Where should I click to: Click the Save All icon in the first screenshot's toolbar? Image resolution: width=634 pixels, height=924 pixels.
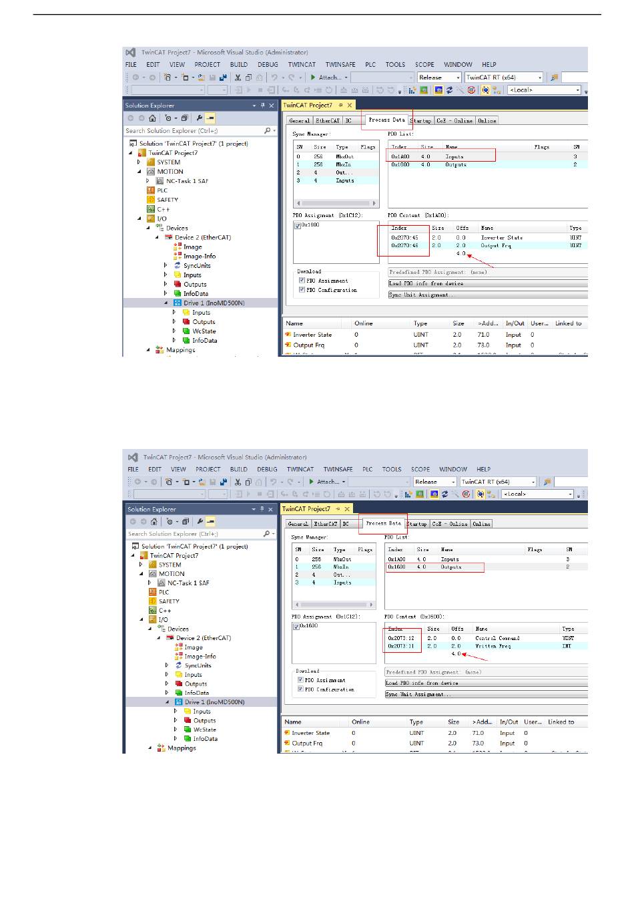(x=223, y=78)
